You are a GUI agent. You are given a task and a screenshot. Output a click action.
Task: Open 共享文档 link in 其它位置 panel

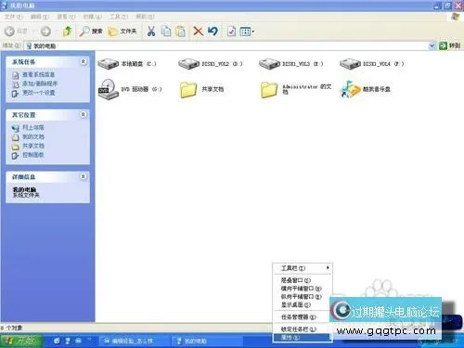point(33,146)
